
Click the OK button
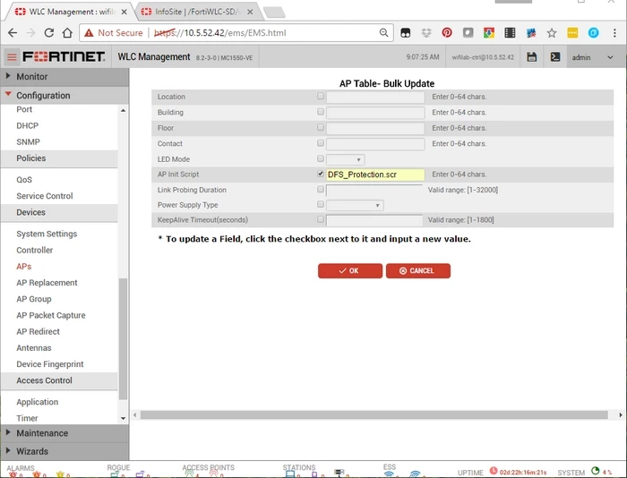click(x=350, y=270)
